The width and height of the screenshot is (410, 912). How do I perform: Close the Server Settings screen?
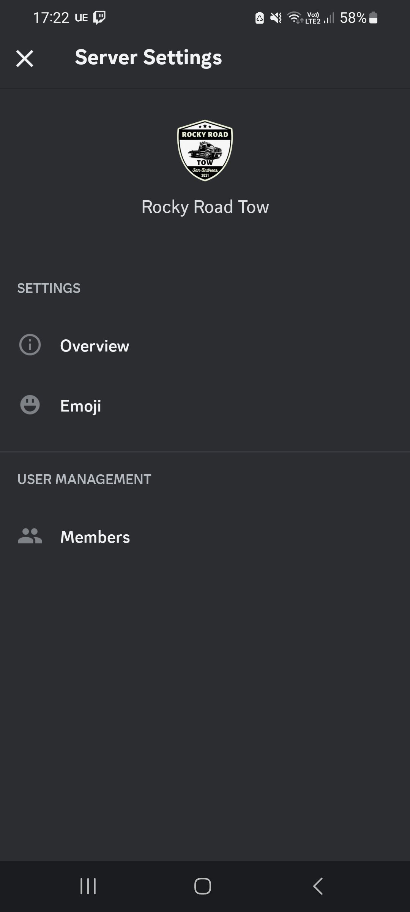click(x=25, y=59)
